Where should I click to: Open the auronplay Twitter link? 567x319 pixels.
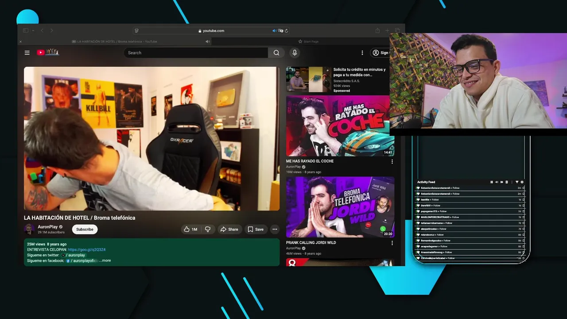[73, 255]
